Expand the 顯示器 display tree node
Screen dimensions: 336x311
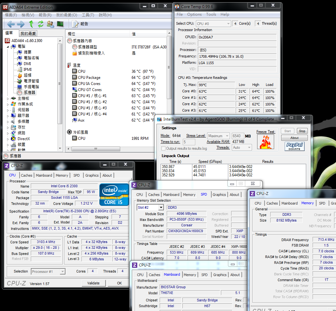click(8, 116)
